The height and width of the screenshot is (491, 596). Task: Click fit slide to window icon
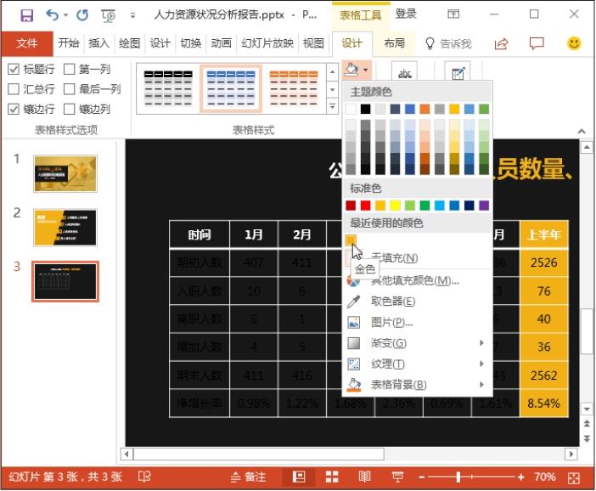click(574, 477)
